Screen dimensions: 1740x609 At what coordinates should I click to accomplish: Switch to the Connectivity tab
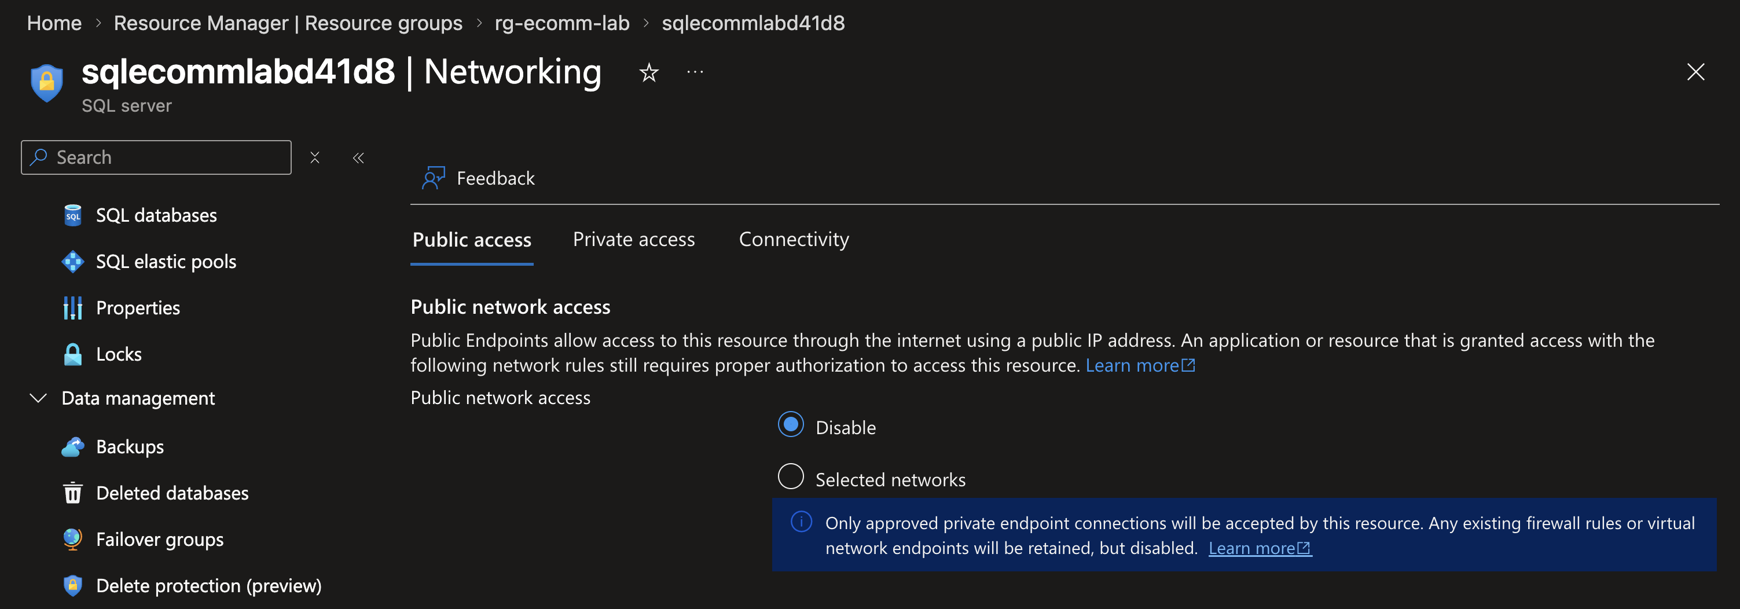pos(794,240)
